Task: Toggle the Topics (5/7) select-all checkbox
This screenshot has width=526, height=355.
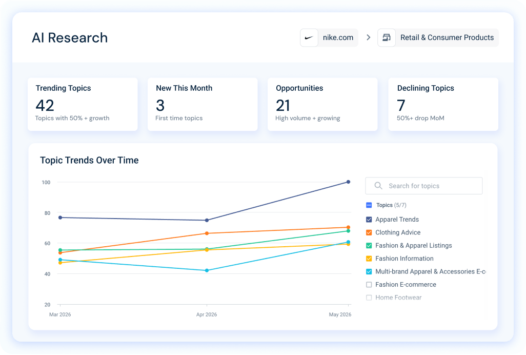Action: (369, 205)
